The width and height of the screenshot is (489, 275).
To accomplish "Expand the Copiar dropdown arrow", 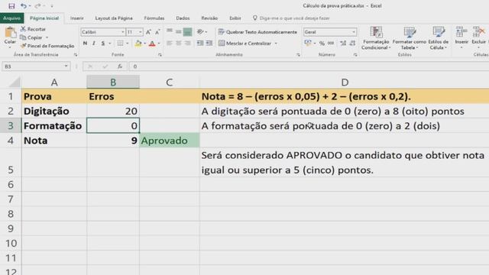I will 47,37.
